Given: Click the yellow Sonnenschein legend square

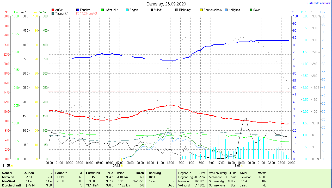Looking at the screenshot, I should [201, 10].
